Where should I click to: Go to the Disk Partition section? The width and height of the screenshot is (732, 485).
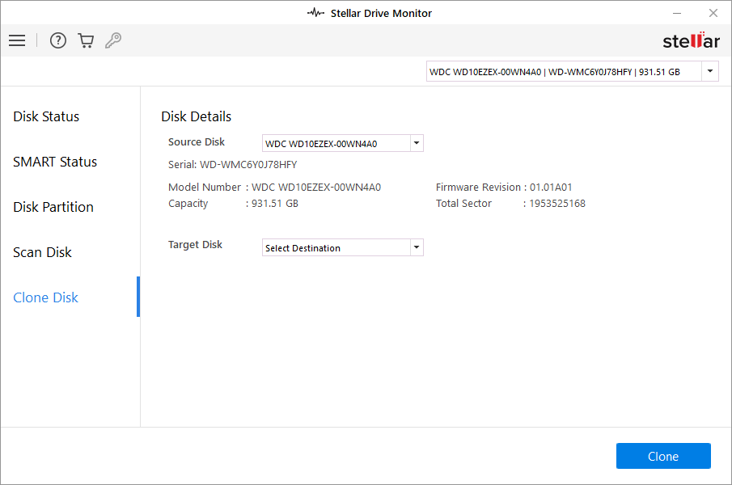point(53,207)
